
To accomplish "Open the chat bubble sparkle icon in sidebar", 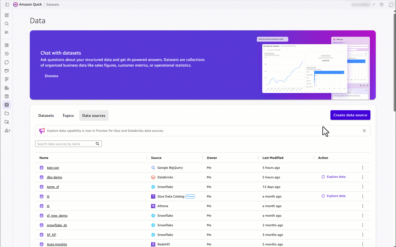I will point(7,62).
